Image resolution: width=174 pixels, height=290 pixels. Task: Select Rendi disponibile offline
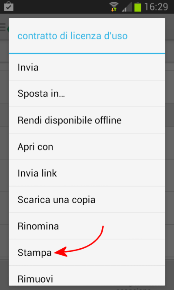coord(87,120)
